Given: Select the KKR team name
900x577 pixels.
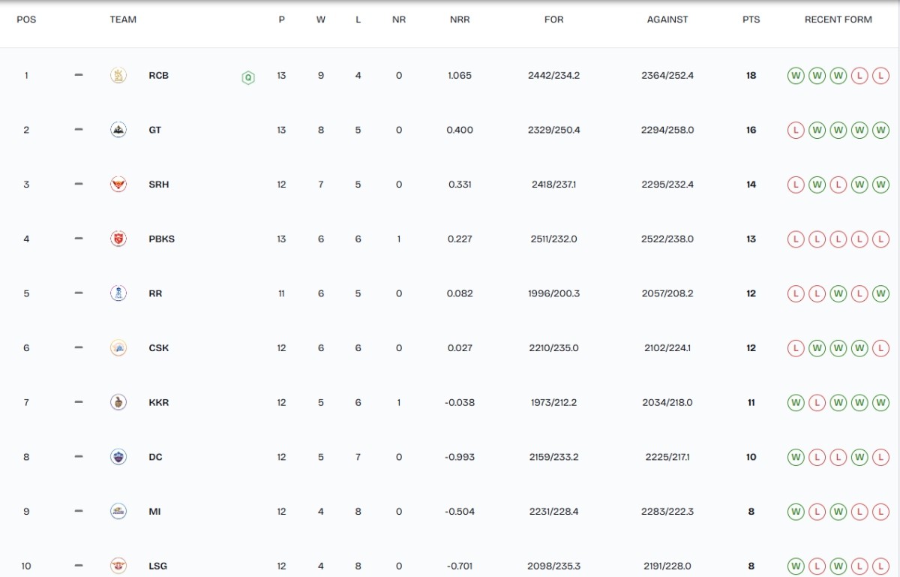Looking at the screenshot, I should 158,403.
